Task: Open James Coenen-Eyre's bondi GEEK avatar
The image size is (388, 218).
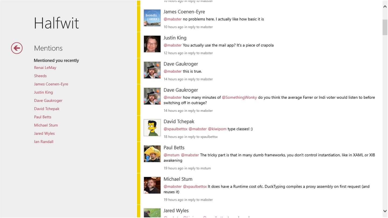Action: tap(152, 18)
